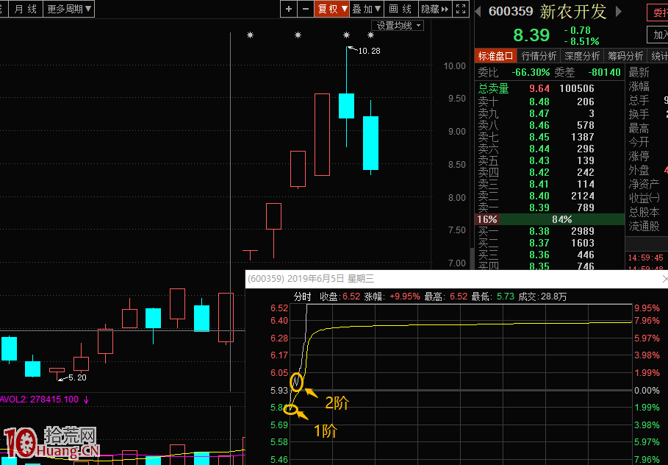The height and width of the screenshot is (465, 668).
Task: Click the 10.28 high price label
Action: 369,51
